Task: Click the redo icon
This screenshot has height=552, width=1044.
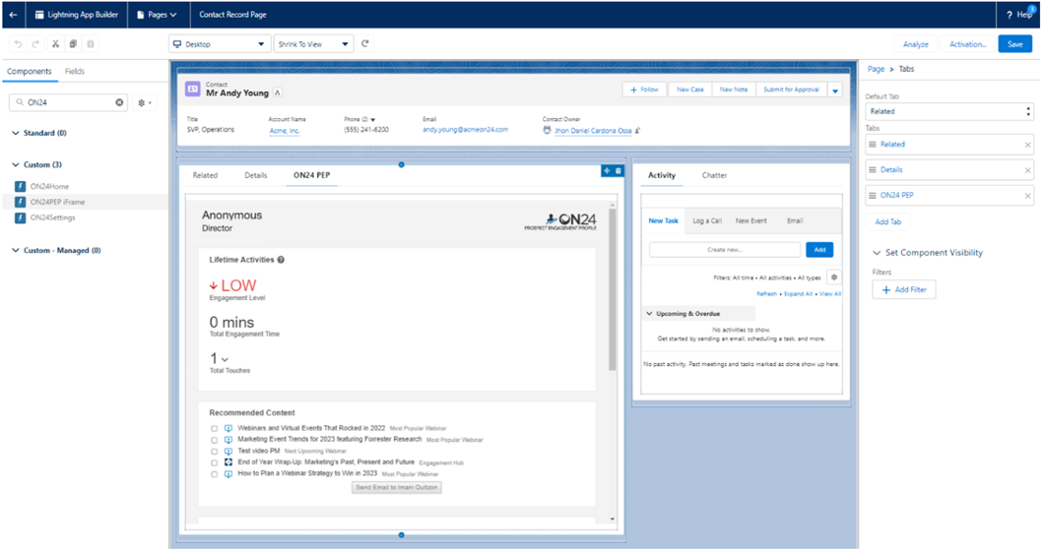Action: click(x=35, y=44)
